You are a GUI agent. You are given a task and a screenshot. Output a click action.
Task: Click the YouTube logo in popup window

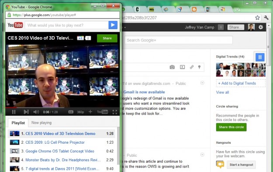15,25
